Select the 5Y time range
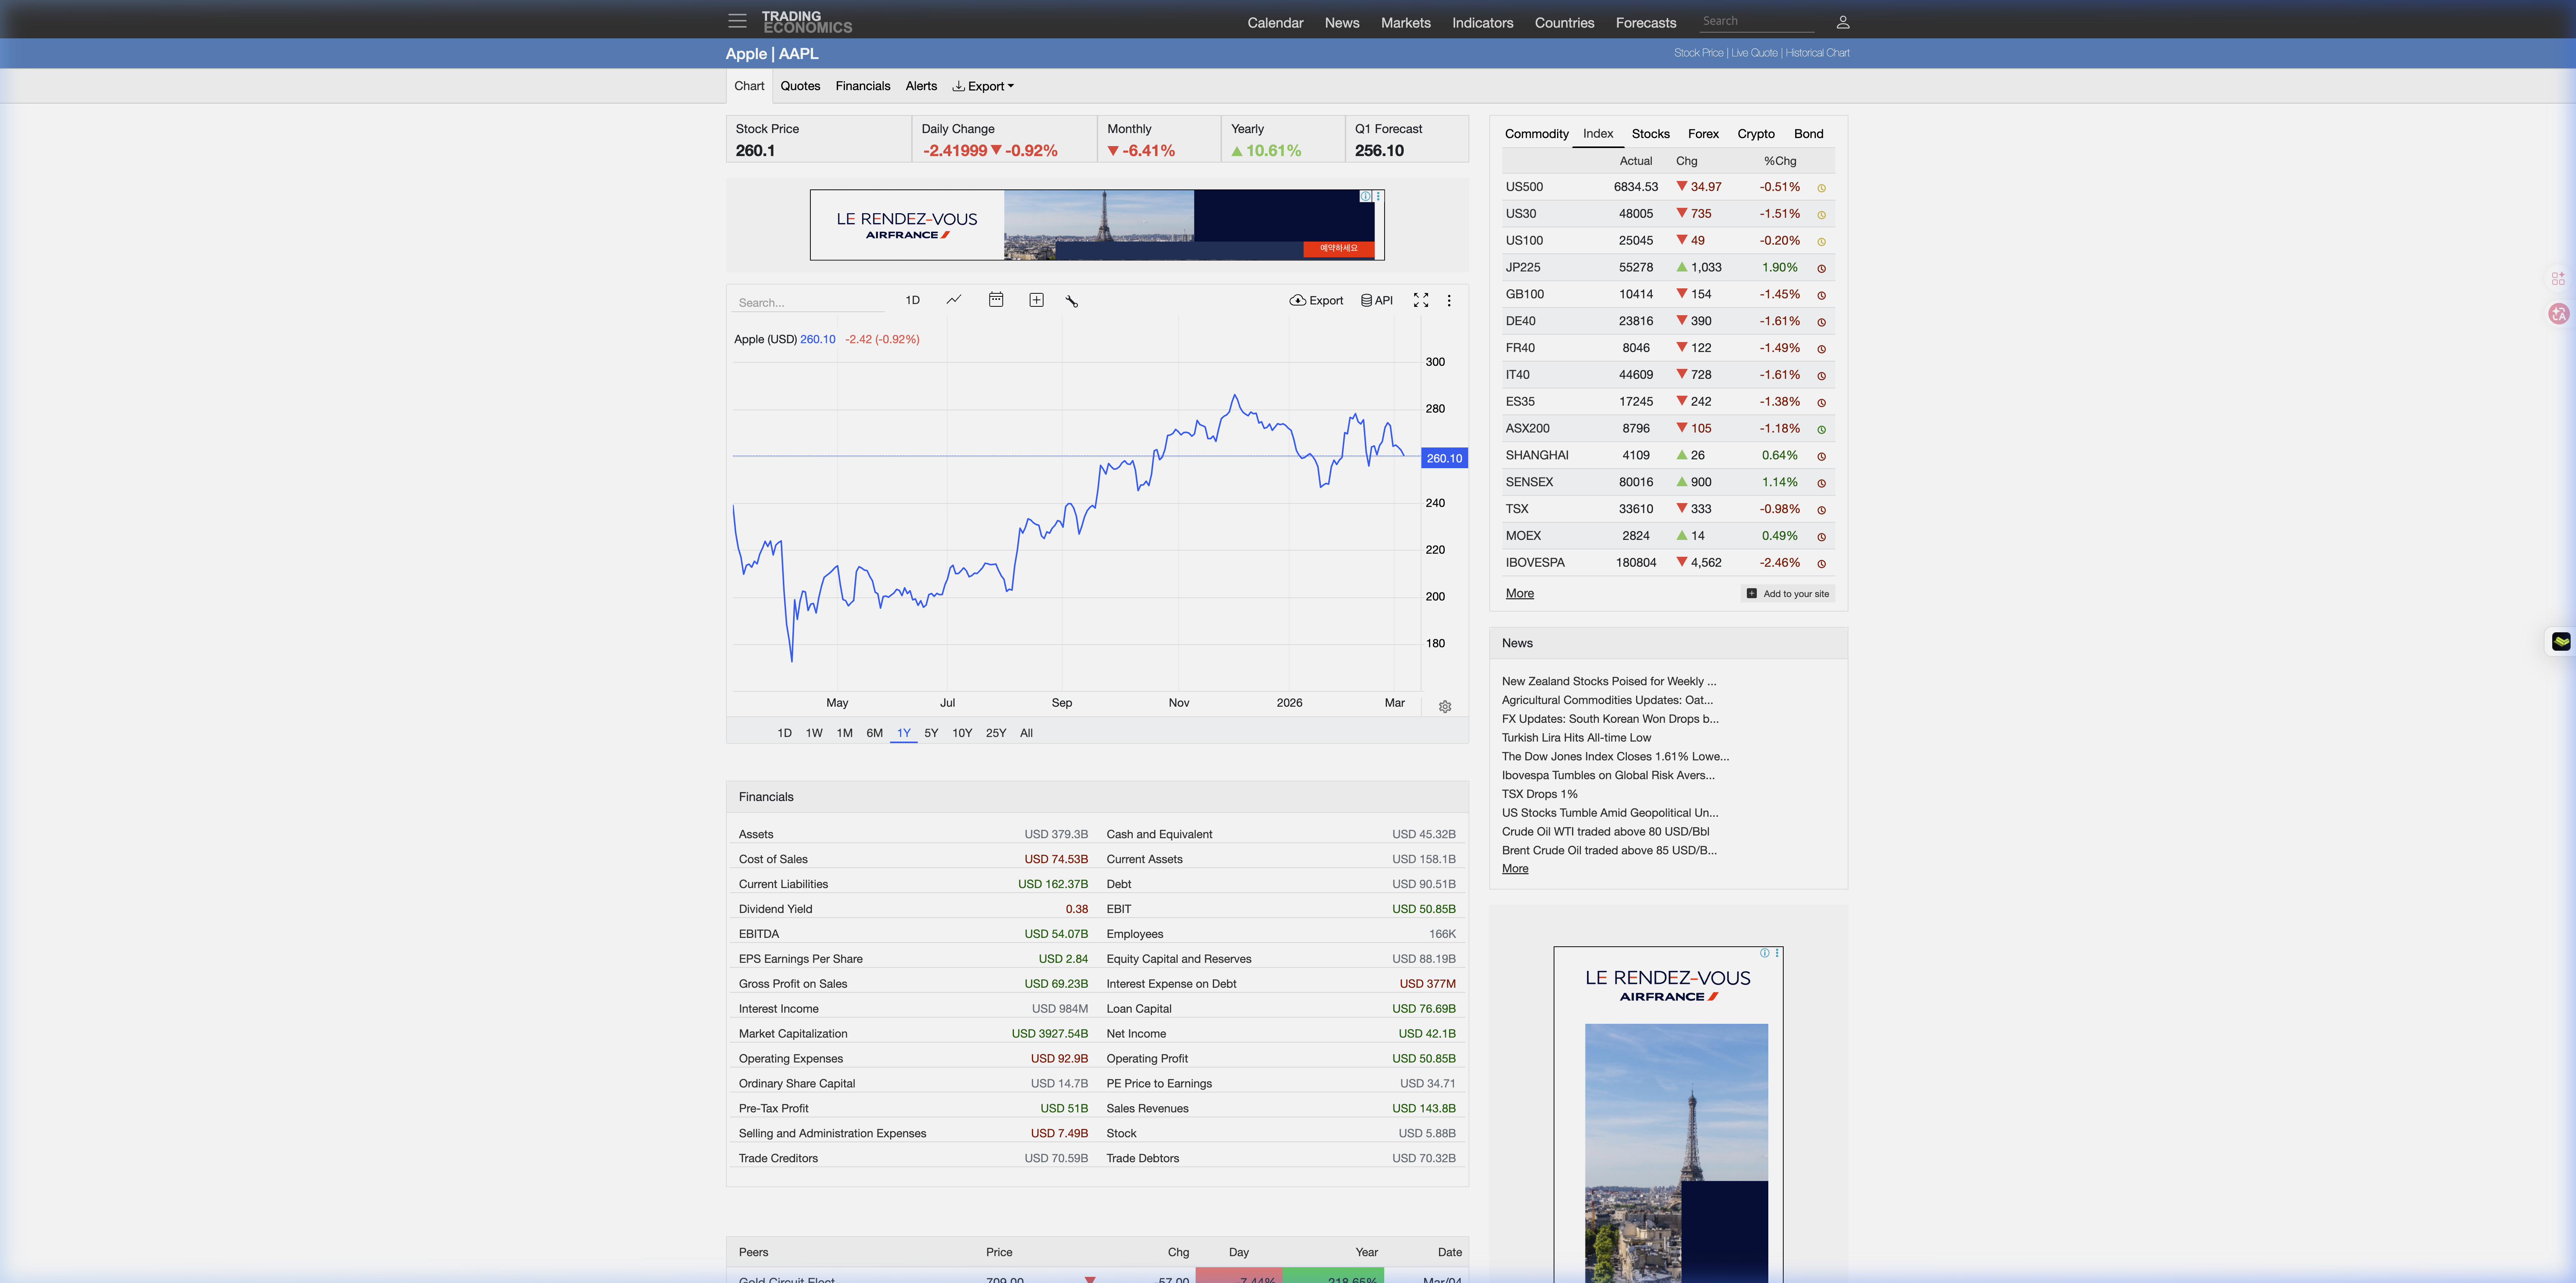The image size is (2576, 1283). coord(931,733)
